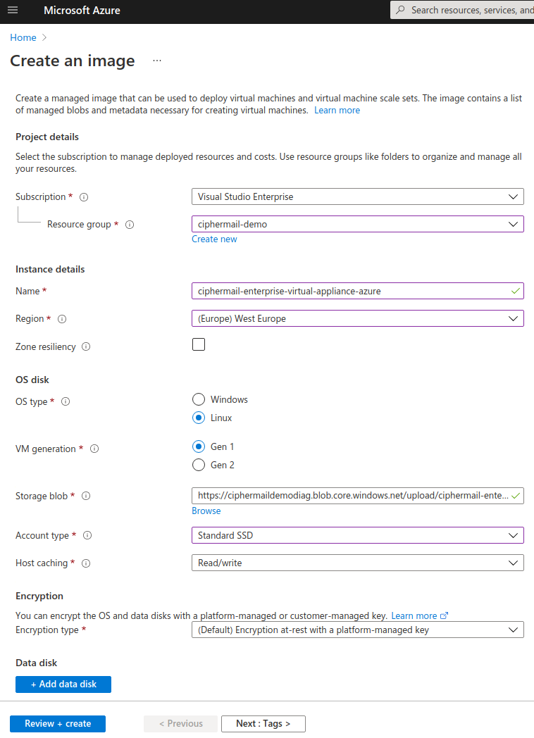Click the image Name input field
The height and width of the screenshot is (738, 534).
pos(352,291)
